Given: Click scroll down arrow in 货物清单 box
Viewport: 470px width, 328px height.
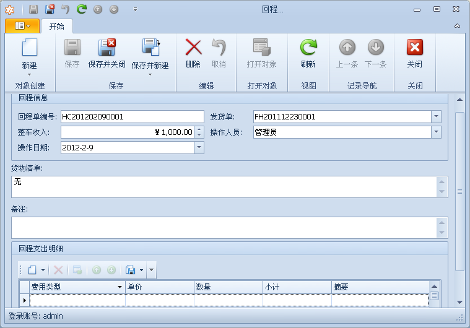Looking at the screenshot, I should [442, 192].
